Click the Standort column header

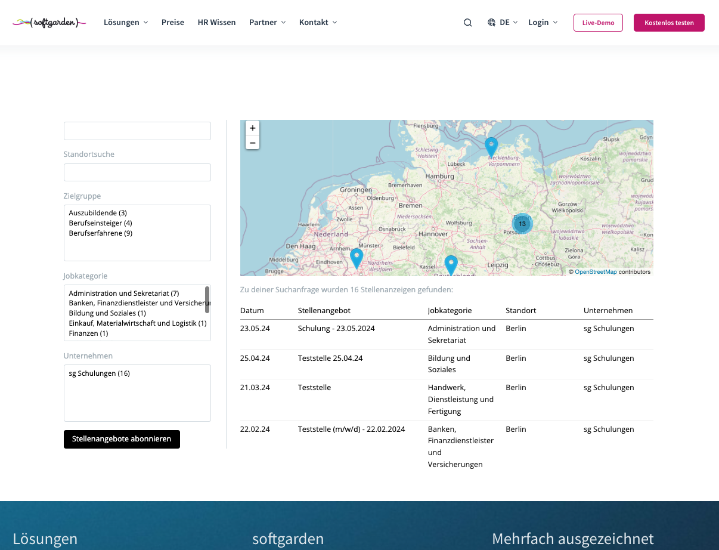521,311
